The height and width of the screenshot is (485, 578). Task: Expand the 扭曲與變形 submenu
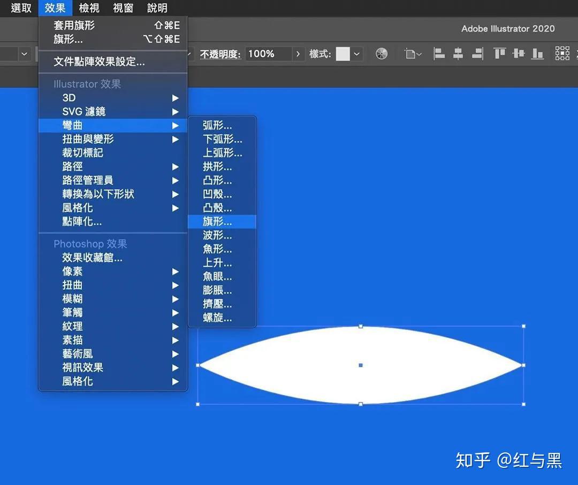coord(113,139)
